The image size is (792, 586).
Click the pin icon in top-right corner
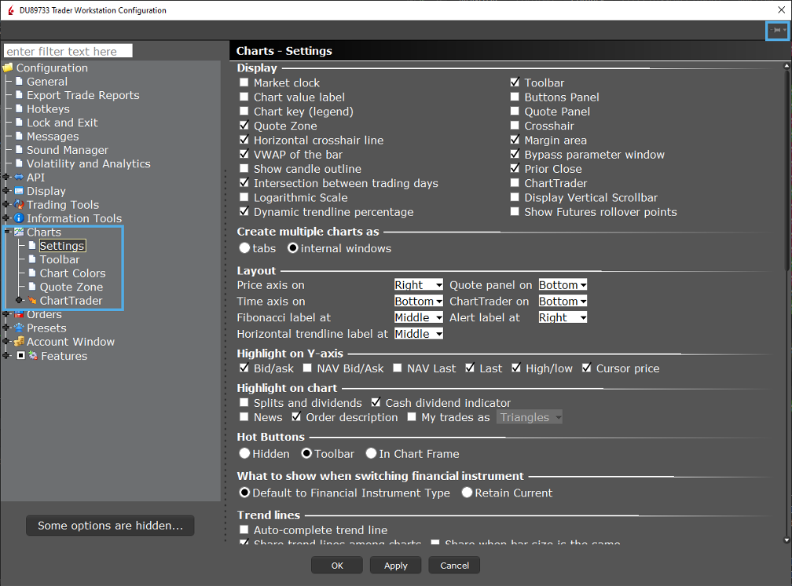777,31
